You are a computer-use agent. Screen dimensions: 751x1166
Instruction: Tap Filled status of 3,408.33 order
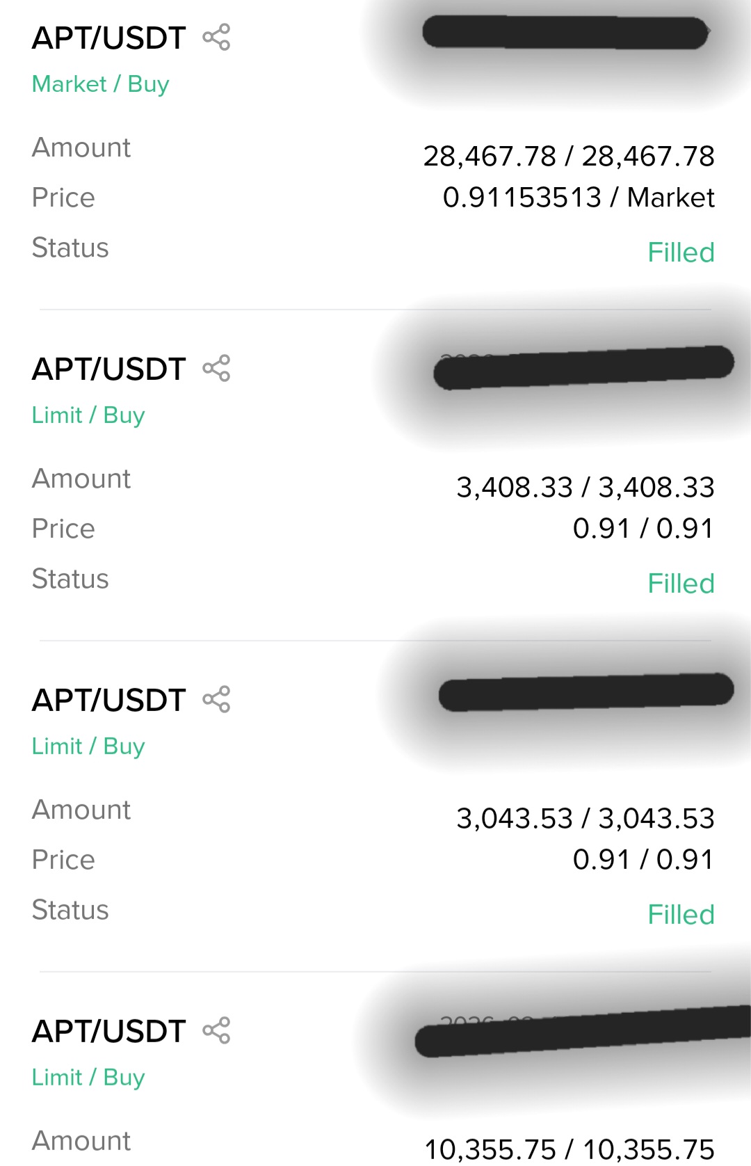point(681,584)
